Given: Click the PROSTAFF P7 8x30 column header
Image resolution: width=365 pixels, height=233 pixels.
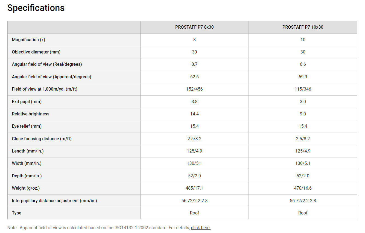Looking at the screenshot, I should [194, 27].
